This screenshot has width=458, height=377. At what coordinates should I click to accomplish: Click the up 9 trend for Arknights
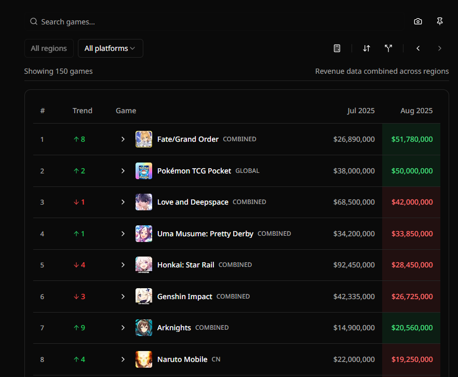(x=79, y=328)
